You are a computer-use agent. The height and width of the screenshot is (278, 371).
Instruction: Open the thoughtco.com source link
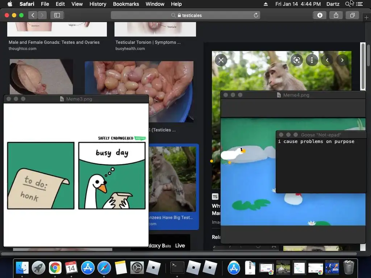22,49
